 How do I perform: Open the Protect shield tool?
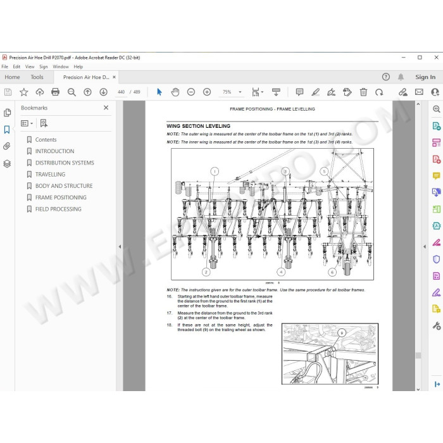pyautogui.click(x=437, y=259)
